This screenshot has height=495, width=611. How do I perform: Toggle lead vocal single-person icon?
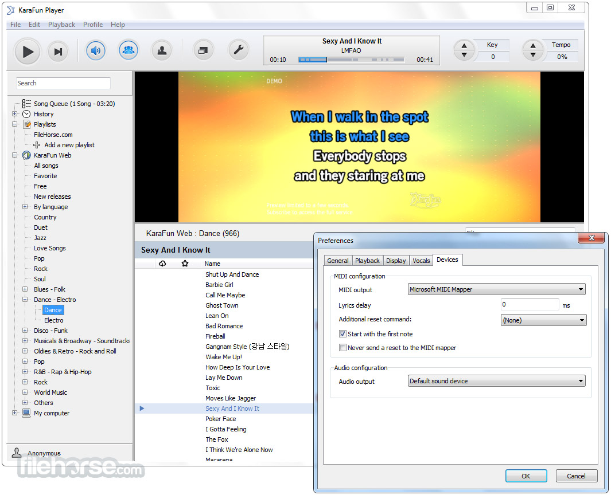point(162,50)
